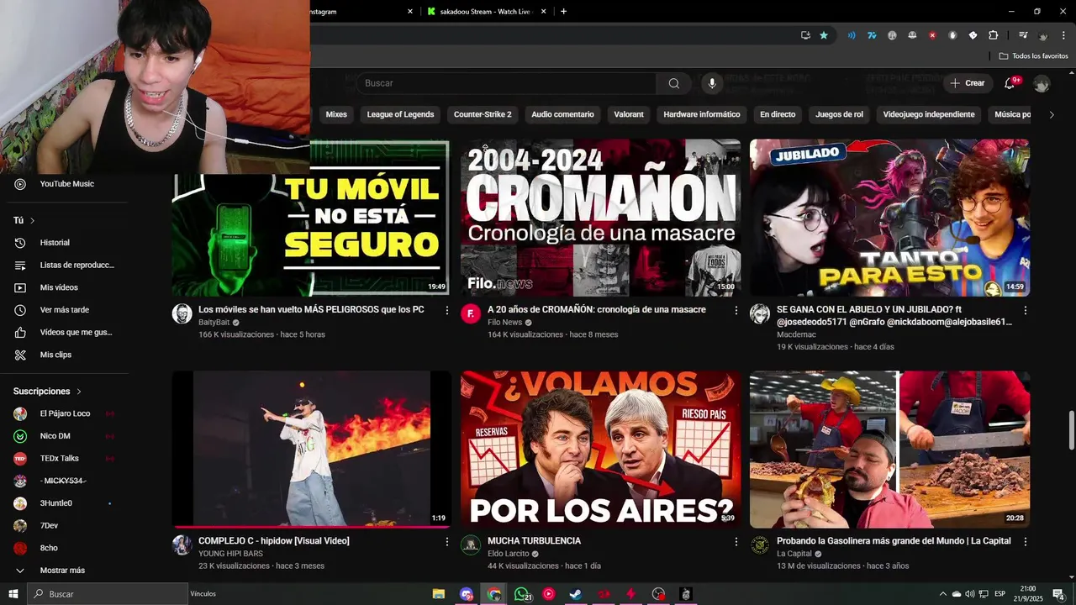Play the TU MÓVIL NO ESTÁ SEGURO thumbnail
The height and width of the screenshot is (605, 1076).
click(x=311, y=218)
